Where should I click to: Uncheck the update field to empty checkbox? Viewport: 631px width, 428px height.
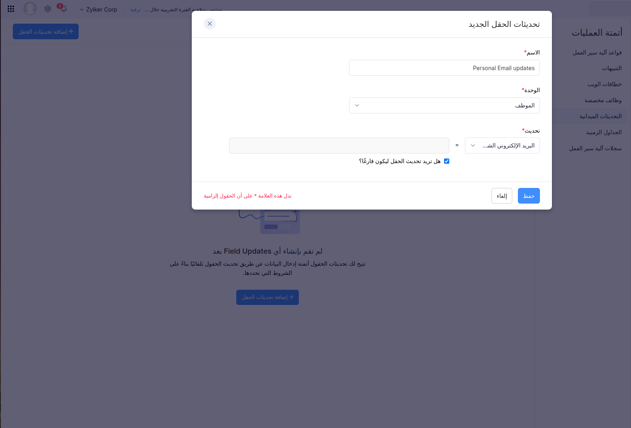point(446,161)
